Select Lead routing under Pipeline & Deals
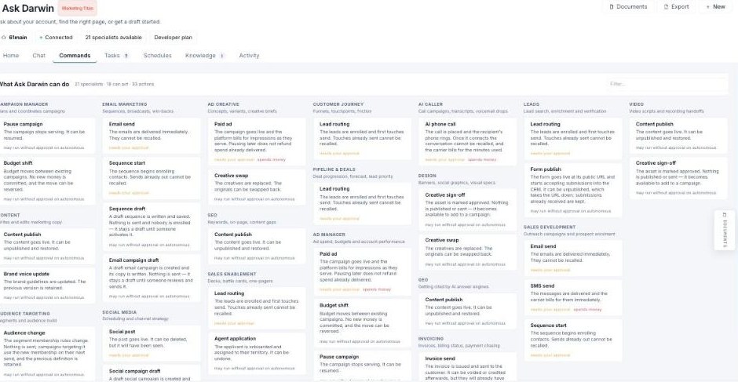The height and width of the screenshot is (382, 738). 362,204
